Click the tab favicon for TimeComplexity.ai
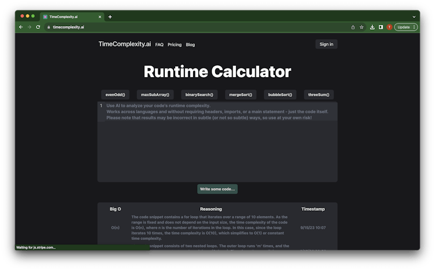 [x=45, y=17]
